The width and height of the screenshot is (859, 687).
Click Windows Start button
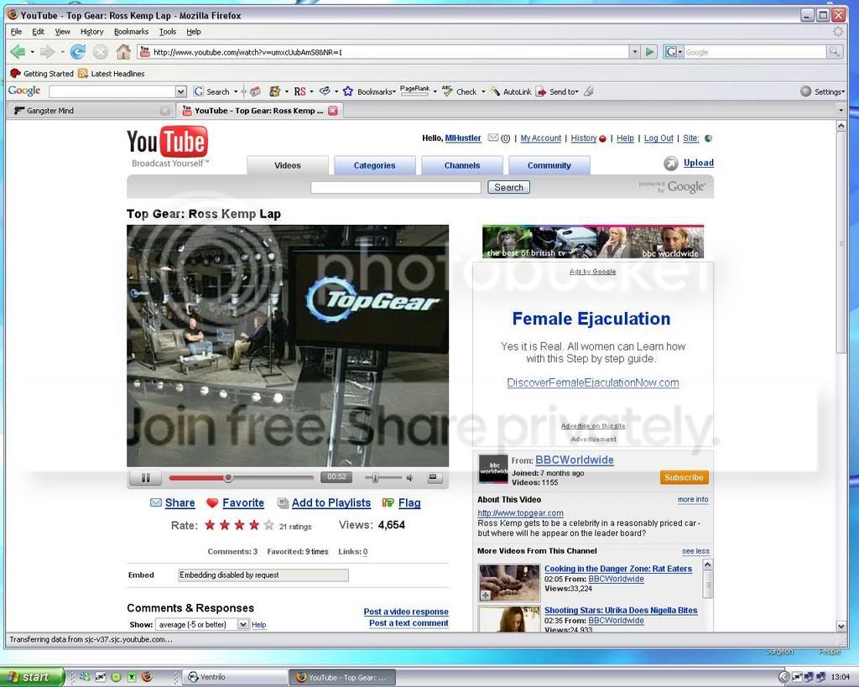[32, 677]
